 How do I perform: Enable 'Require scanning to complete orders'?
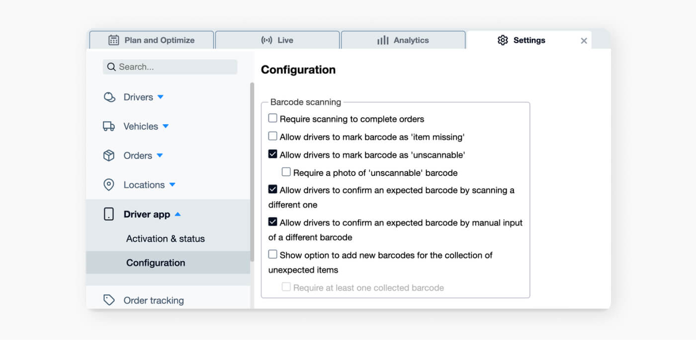(x=272, y=118)
